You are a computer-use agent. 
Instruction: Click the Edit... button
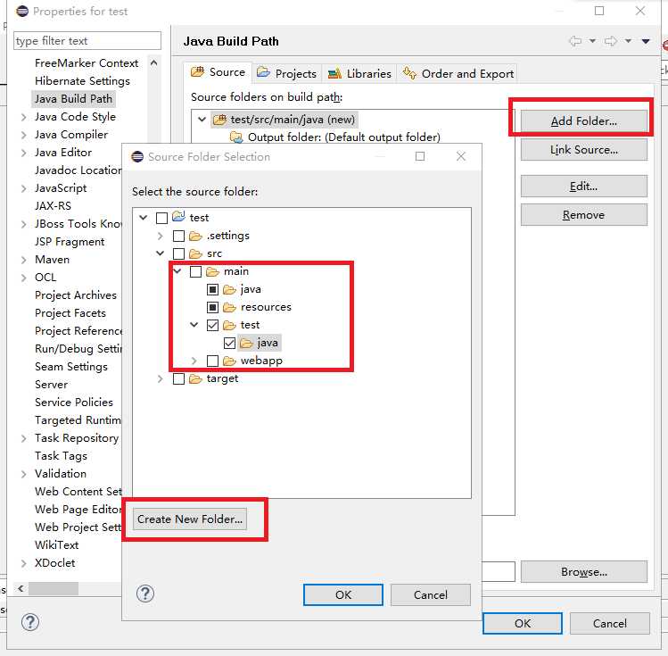583,187
